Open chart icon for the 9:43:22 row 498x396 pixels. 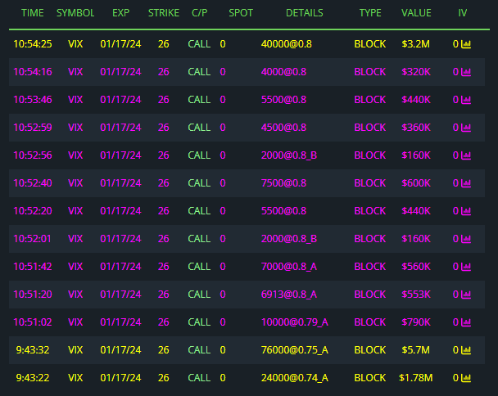(466, 378)
